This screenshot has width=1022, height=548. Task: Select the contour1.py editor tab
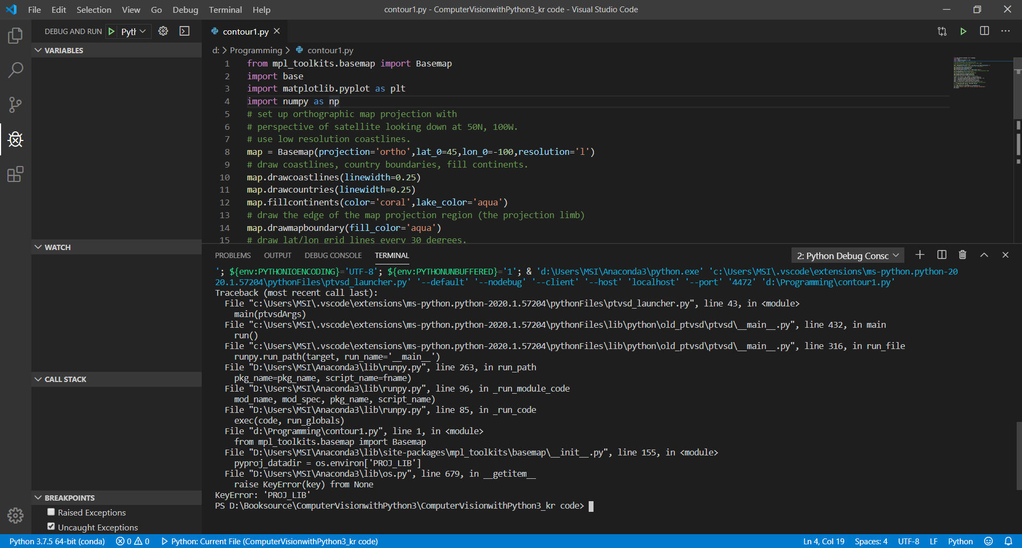coord(245,31)
